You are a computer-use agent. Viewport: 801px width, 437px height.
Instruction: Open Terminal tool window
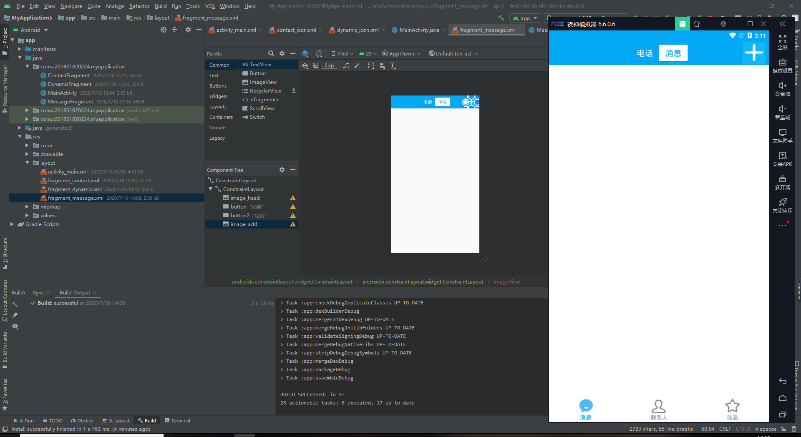pyautogui.click(x=177, y=420)
